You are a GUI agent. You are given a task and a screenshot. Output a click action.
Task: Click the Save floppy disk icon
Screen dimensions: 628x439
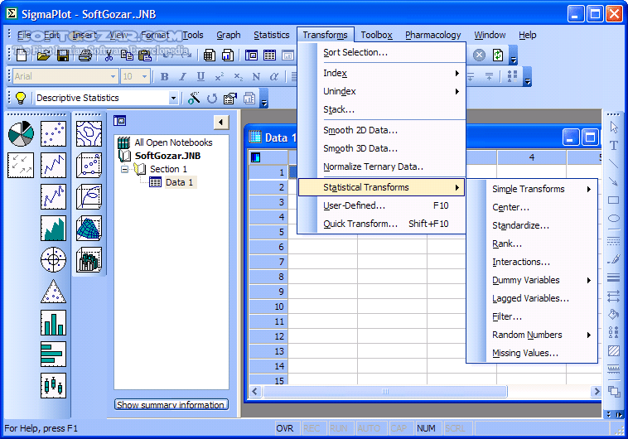(64, 55)
